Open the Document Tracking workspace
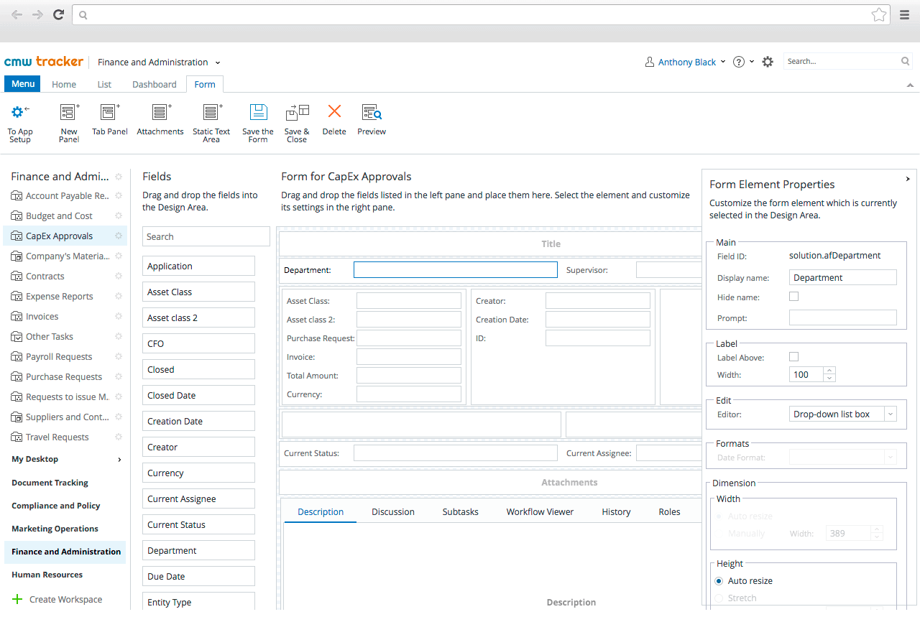 50,483
